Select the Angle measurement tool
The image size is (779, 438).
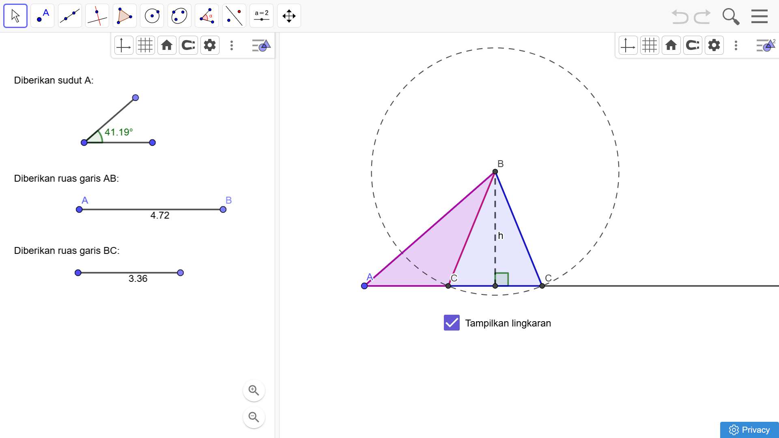(x=207, y=16)
